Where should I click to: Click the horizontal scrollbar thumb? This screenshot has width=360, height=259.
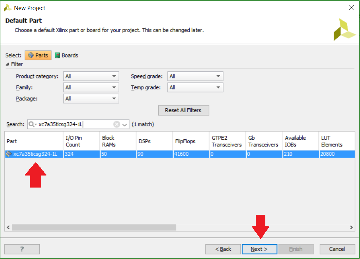94,228
